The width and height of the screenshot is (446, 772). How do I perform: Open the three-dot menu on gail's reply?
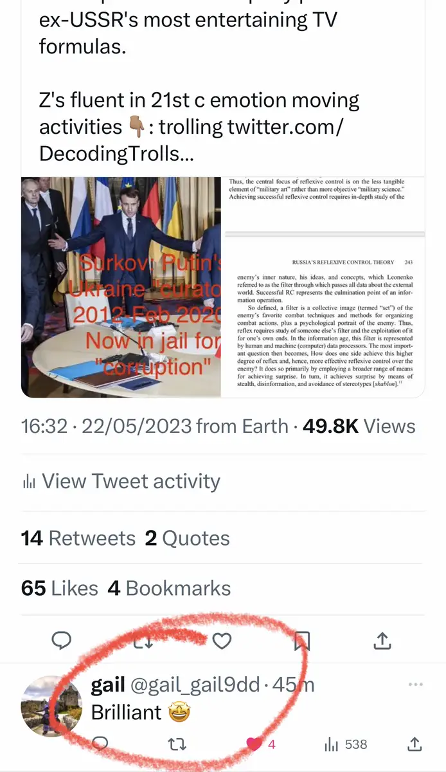click(416, 685)
